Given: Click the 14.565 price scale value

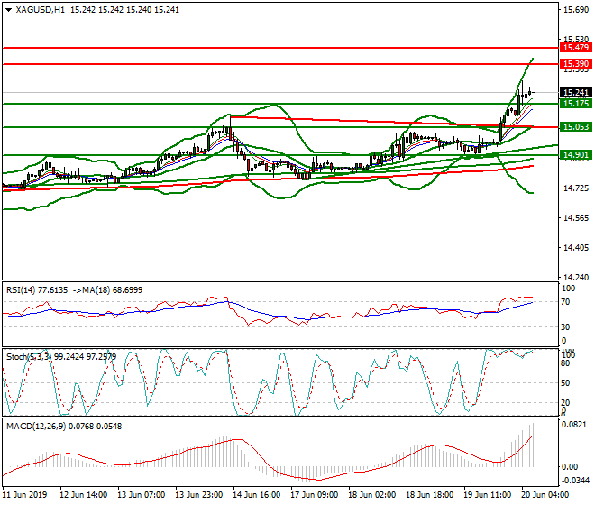Looking at the screenshot, I should 576,218.
